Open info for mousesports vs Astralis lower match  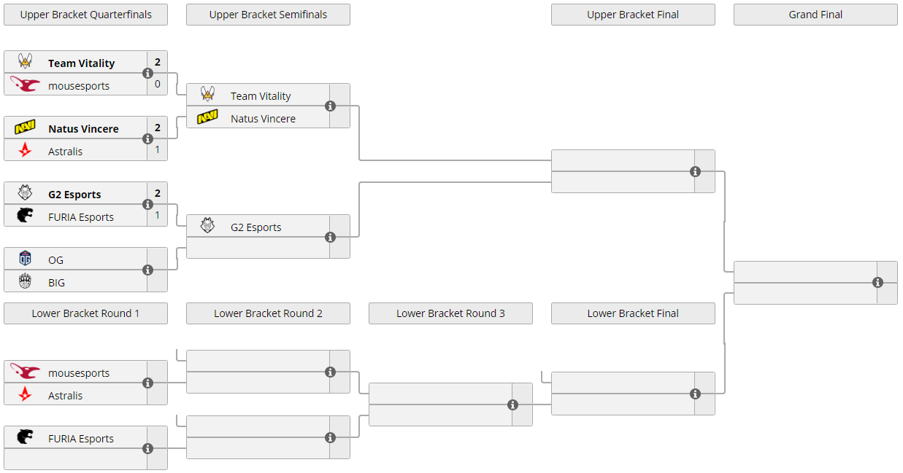pos(148,383)
